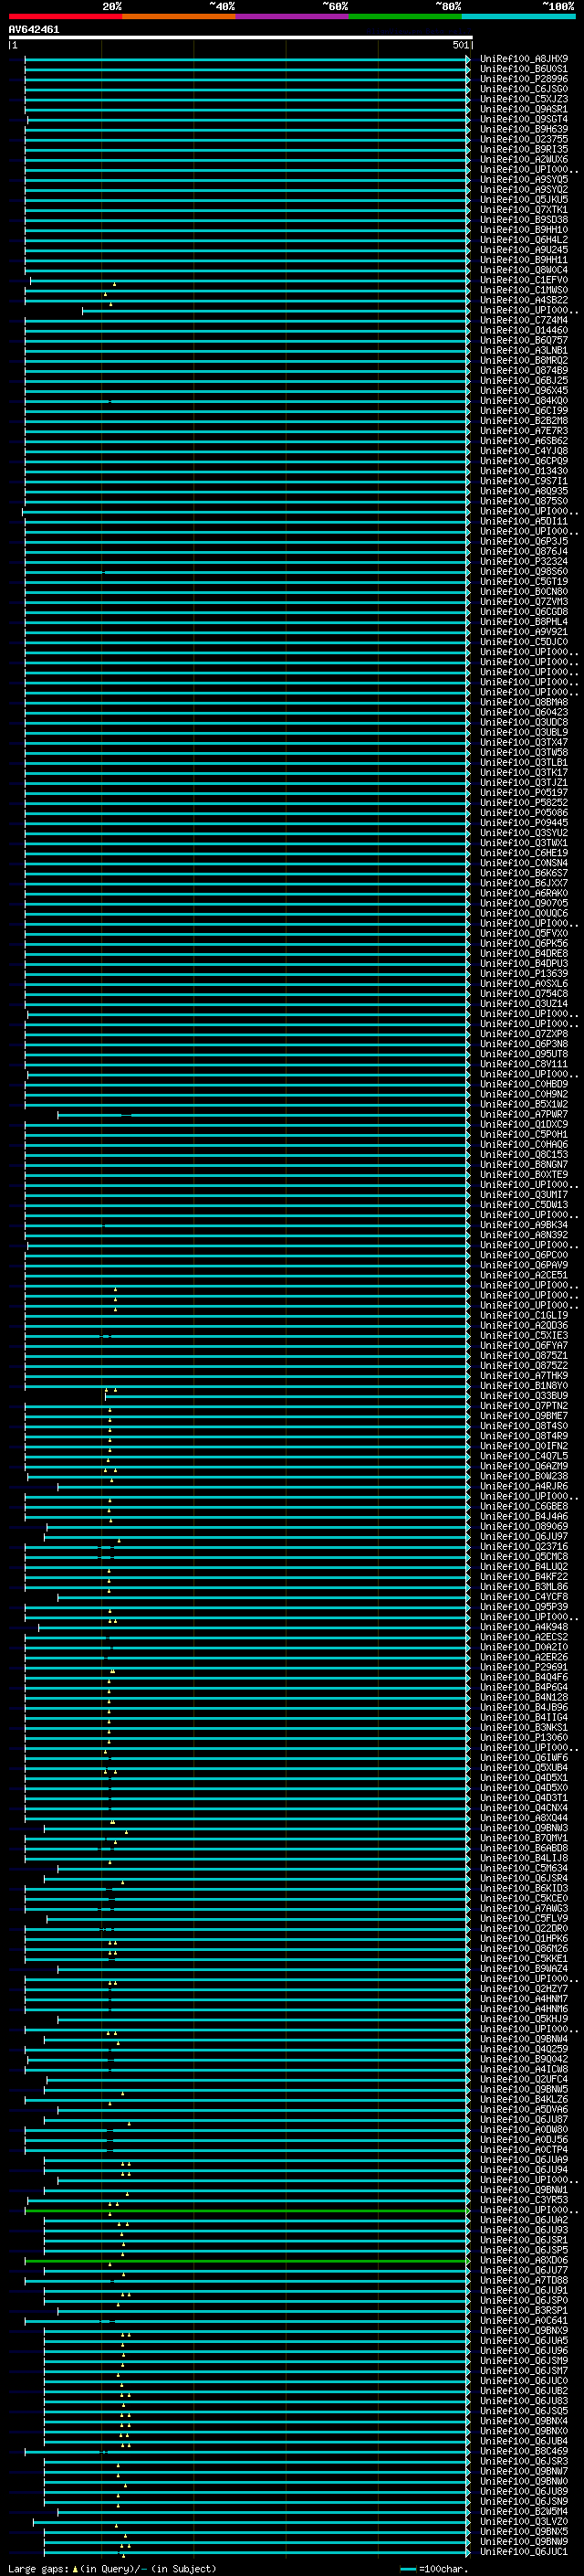Screen dimensions: 584x2576
Task: Select hit label UniRef100_C6HE19
Action: point(524,853)
